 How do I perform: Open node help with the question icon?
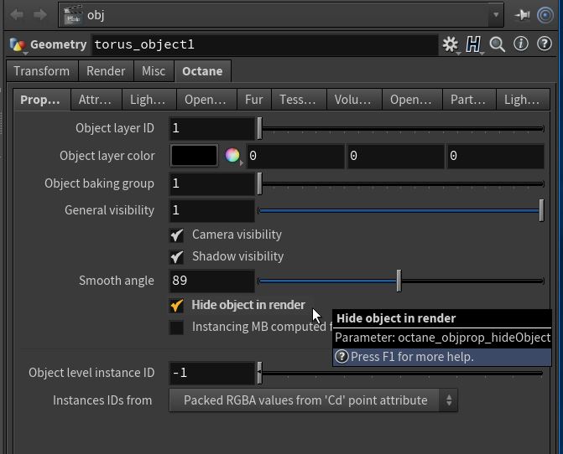[545, 44]
